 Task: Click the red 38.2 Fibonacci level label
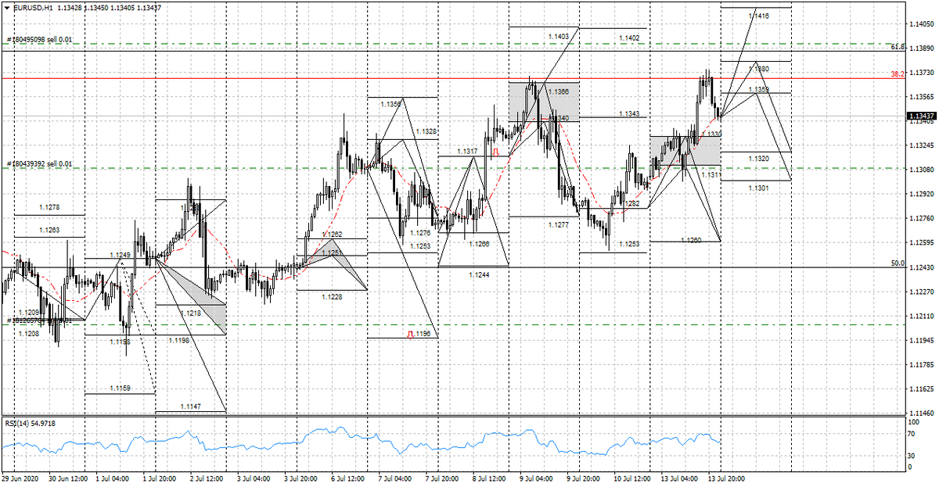(x=898, y=73)
